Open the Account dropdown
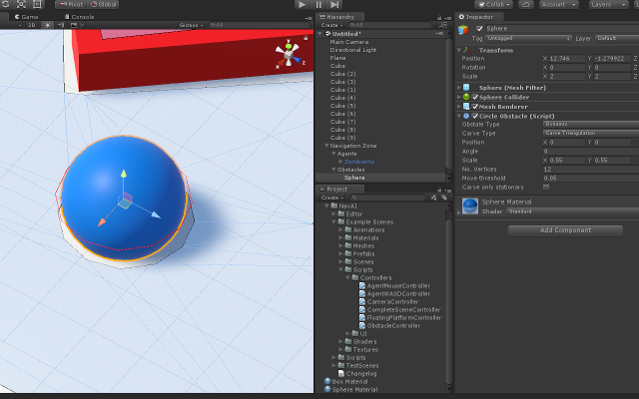This screenshot has width=639, height=399. [559, 4]
